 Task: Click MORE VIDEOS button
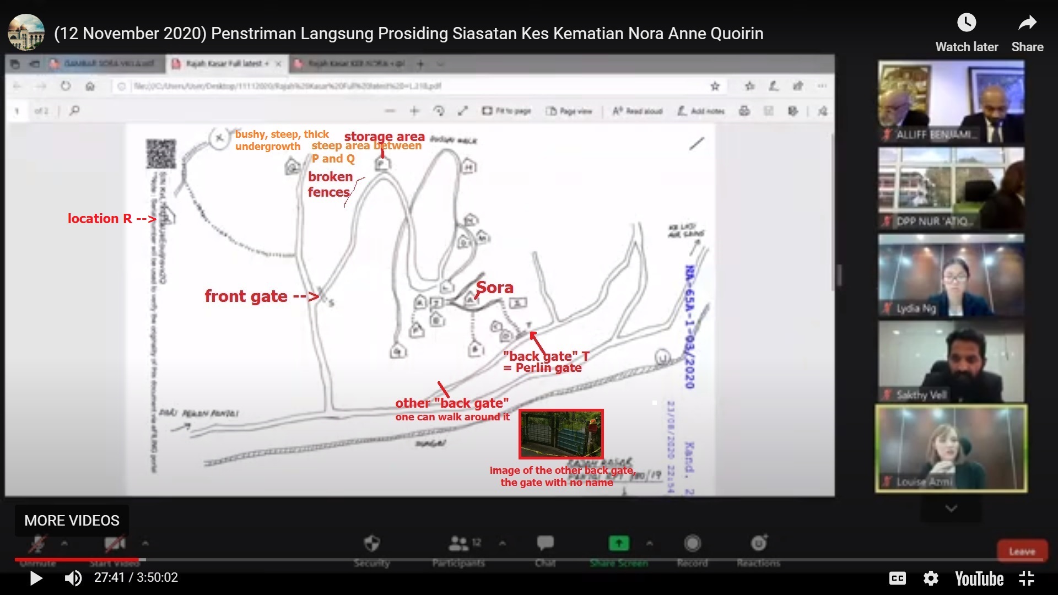[x=72, y=521]
